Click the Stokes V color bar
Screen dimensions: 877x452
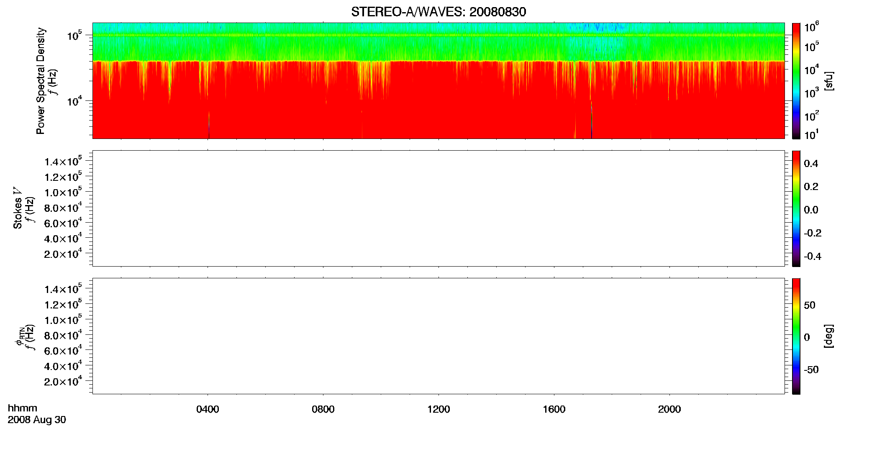coord(796,208)
